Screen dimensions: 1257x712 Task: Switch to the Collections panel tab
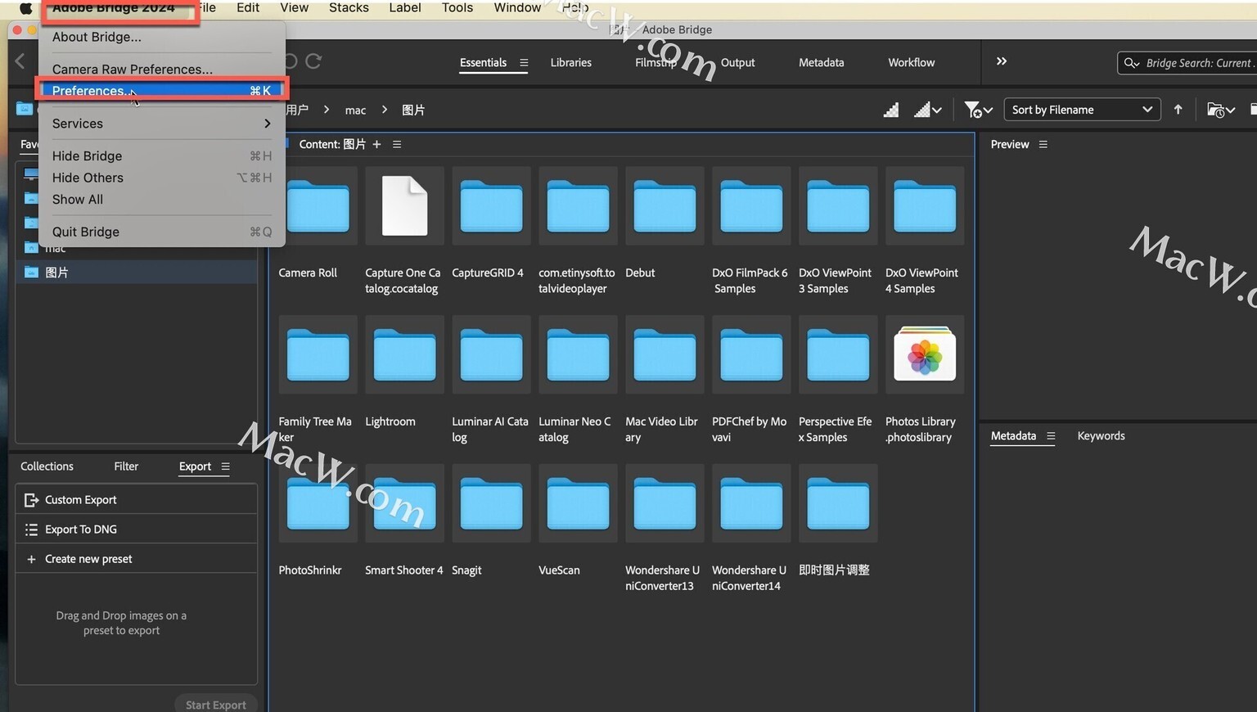47,466
